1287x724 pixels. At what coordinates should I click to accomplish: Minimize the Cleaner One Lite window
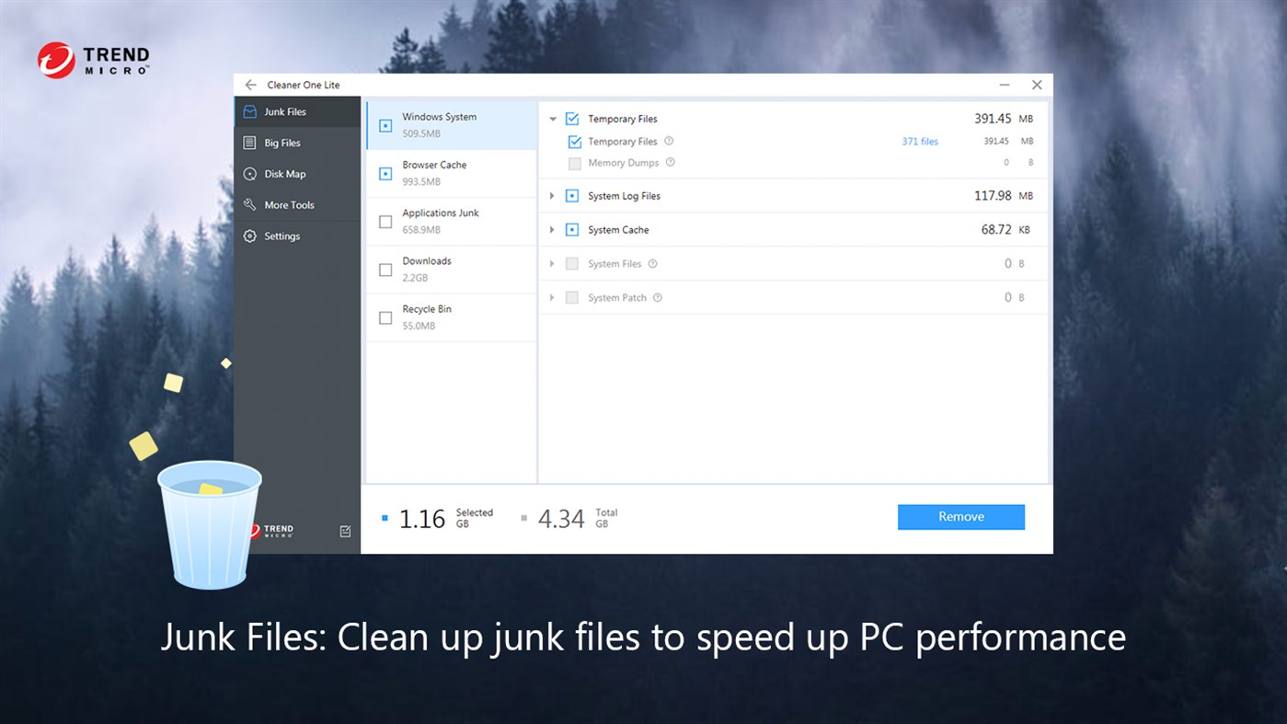coord(1005,85)
